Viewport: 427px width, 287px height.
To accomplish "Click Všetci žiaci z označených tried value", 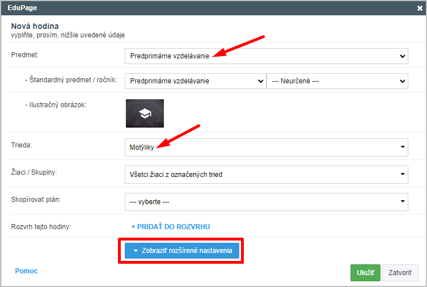I will (x=176, y=175).
